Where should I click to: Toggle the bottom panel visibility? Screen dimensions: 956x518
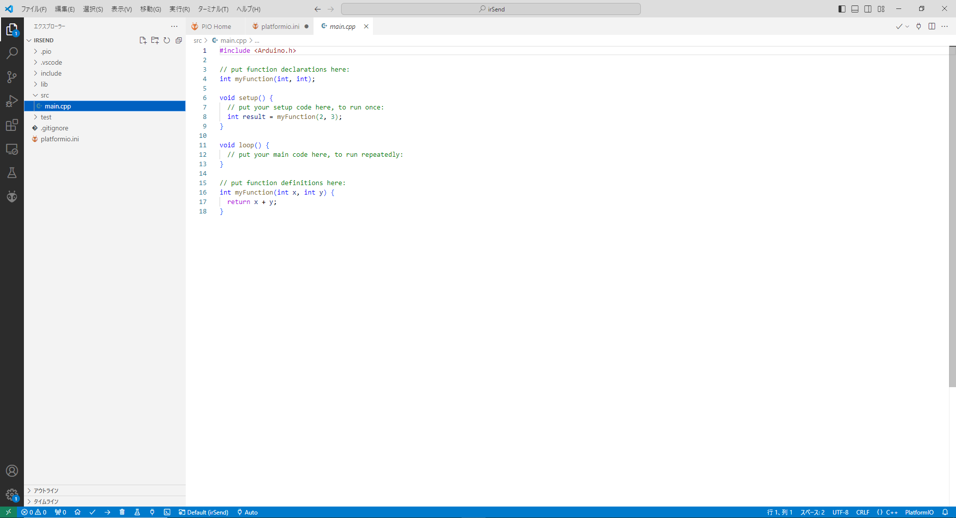point(855,9)
